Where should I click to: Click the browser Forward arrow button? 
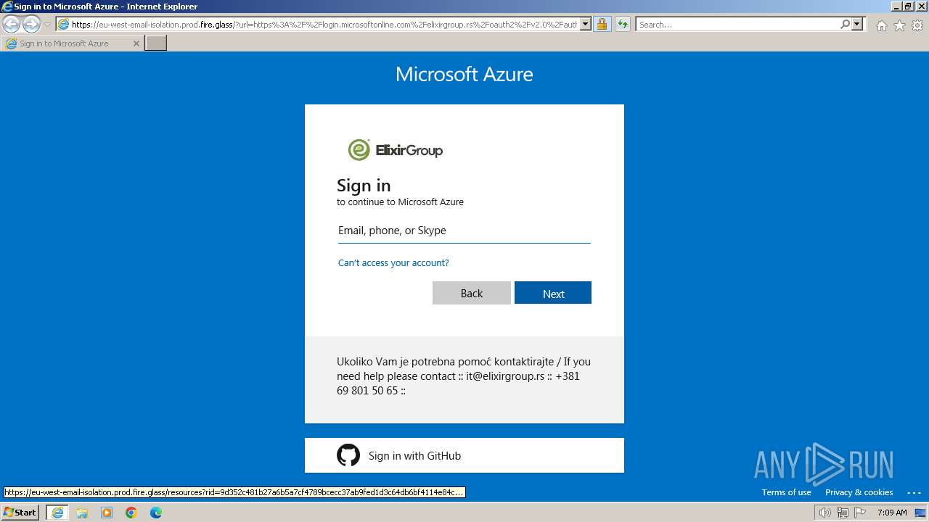point(31,24)
